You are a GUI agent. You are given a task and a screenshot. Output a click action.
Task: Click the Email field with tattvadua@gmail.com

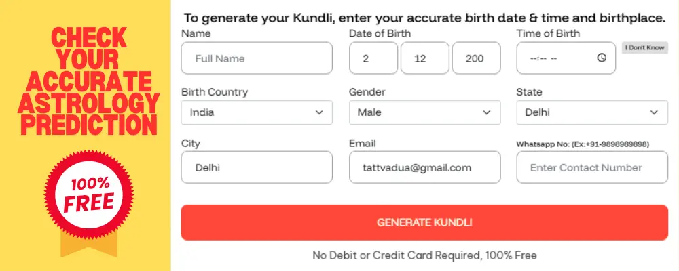point(424,167)
